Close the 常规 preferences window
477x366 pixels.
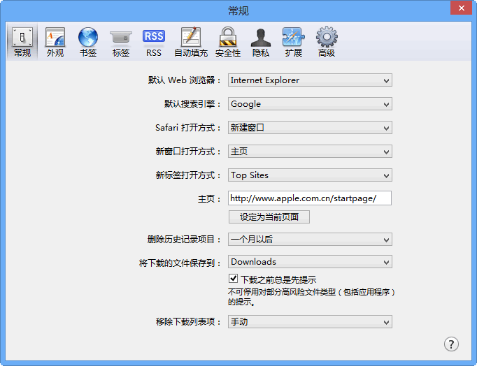(461, 8)
